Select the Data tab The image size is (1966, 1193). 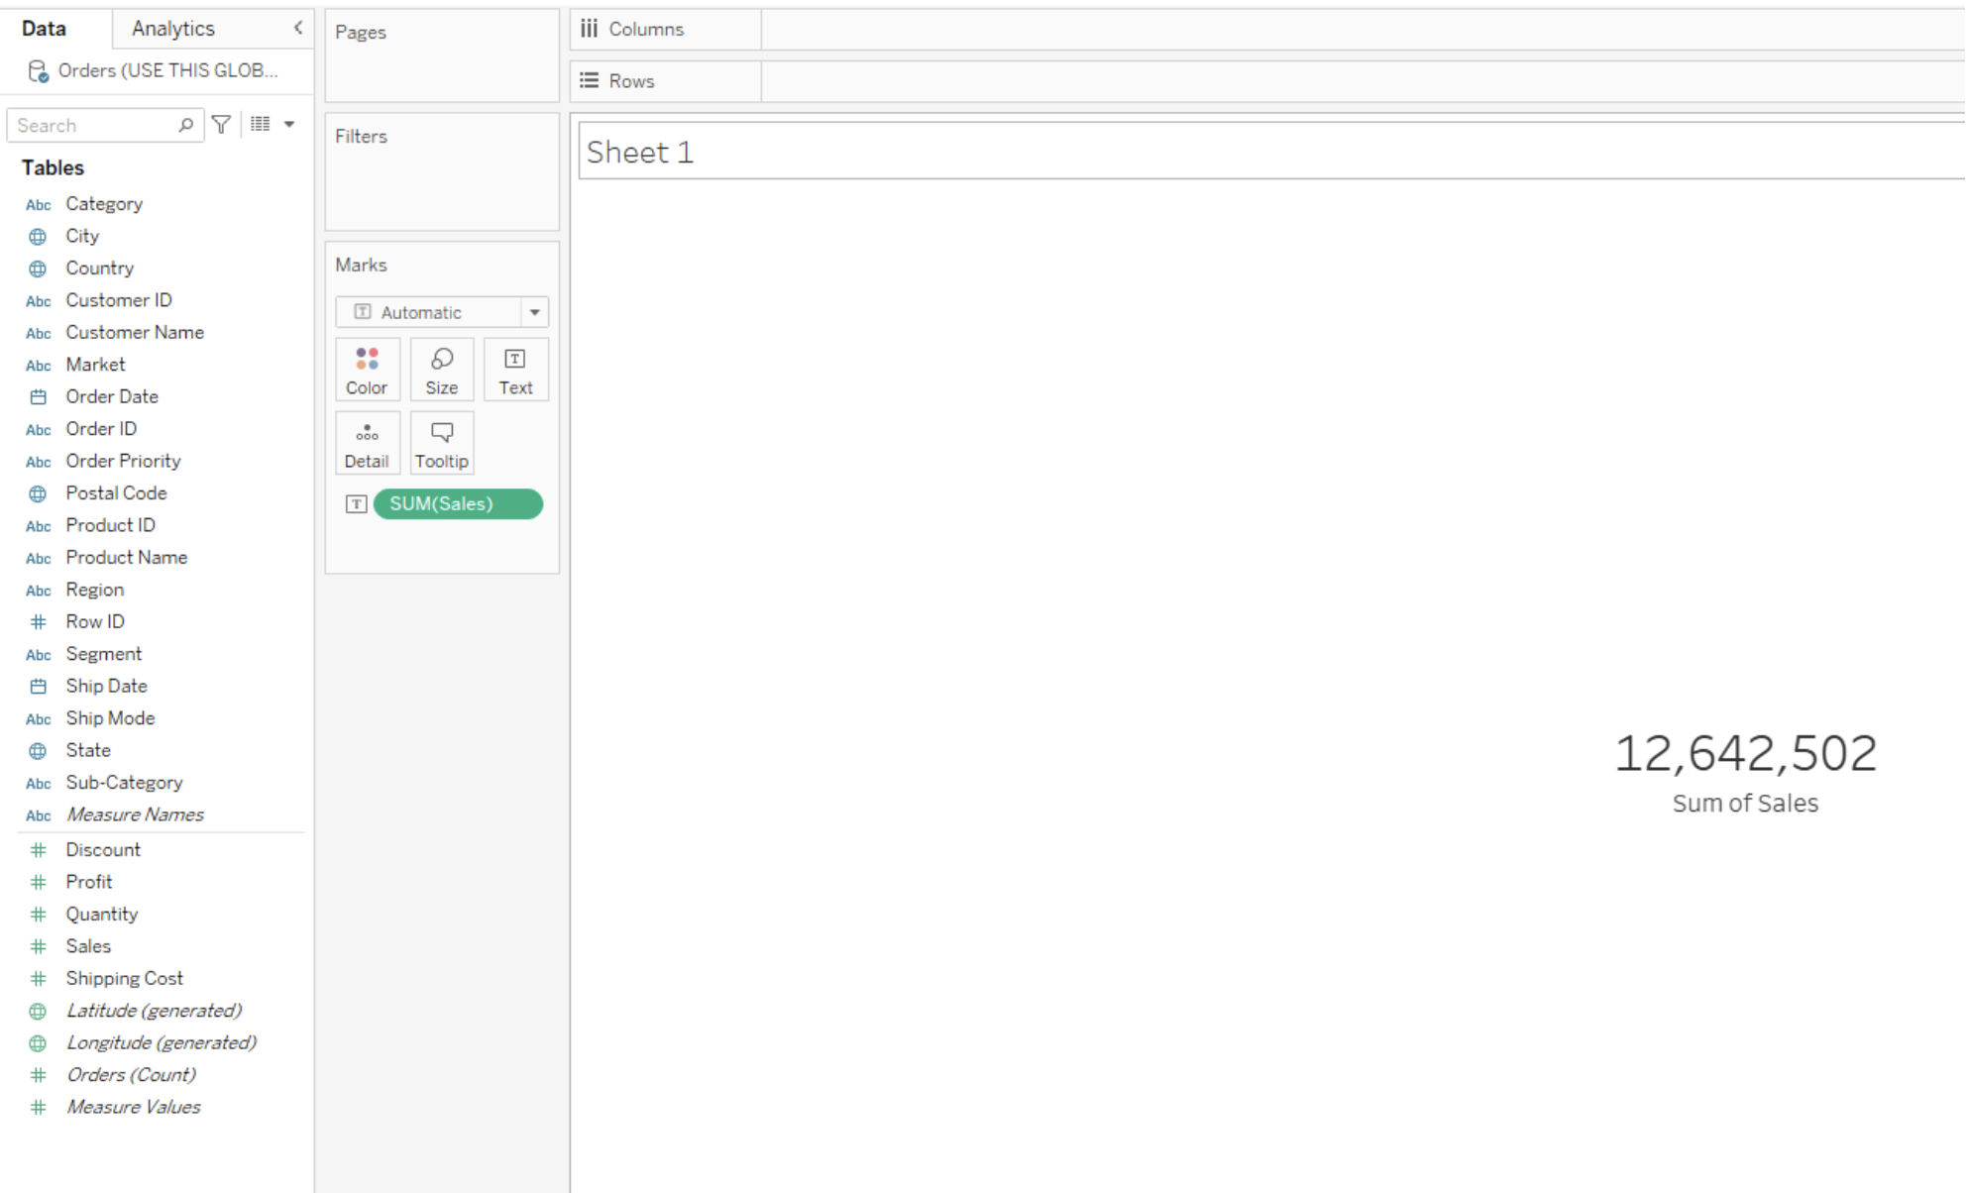pyautogui.click(x=44, y=28)
